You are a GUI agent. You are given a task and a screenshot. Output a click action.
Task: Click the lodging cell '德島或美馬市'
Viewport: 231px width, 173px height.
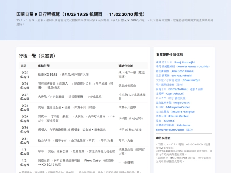click(x=127, y=85)
